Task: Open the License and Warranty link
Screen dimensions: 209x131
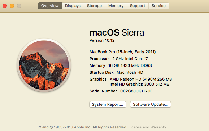Action: (147, 127)
